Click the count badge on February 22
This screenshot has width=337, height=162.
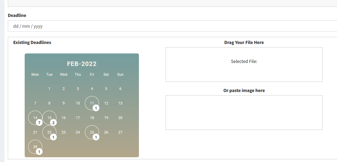click(53, 137)
